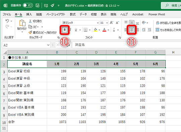Toggle Middle Align for cells
The width and height of the screenshot is (181, 132).
pyautogui.click(x=132, y=22)
